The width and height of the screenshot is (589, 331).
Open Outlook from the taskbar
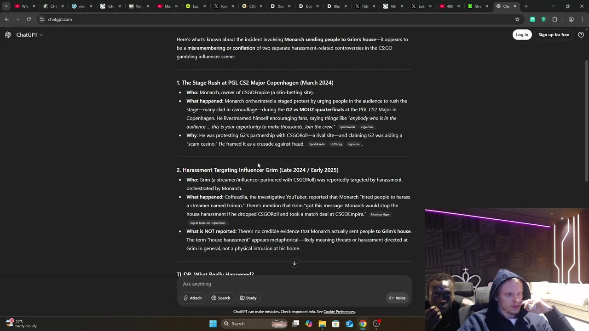pos(349,324)
